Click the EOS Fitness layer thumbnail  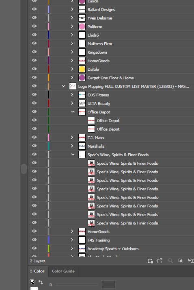pyautogui.click(x=82, y=95)
